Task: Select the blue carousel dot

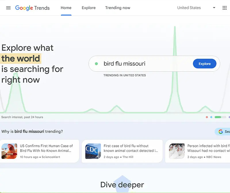Action: tap(211, 117)
